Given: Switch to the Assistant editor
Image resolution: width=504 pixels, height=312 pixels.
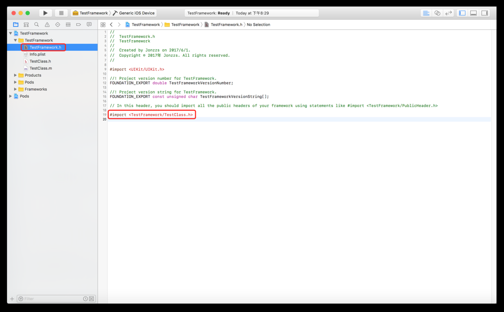Looking at the screenshot, I should [437, 13].
